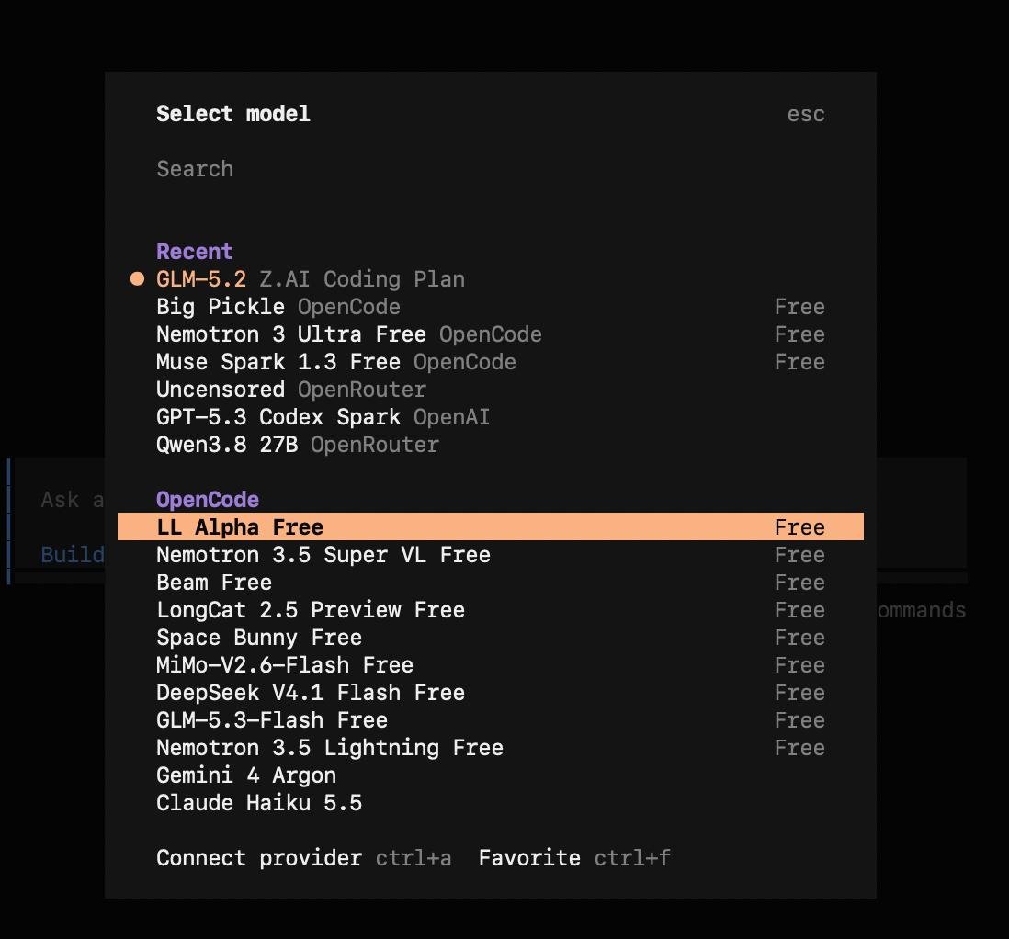Pick Nemotron 3 Ultra Free in Recent
This screenshot has width=1009, height=939.
(x=491, y=334)
